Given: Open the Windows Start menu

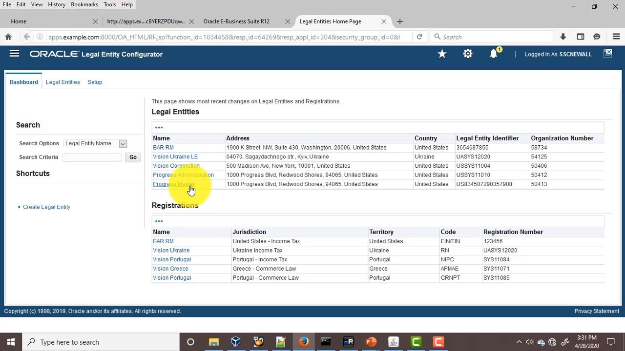Looking at the screenshot, I should tap(11, 342).
